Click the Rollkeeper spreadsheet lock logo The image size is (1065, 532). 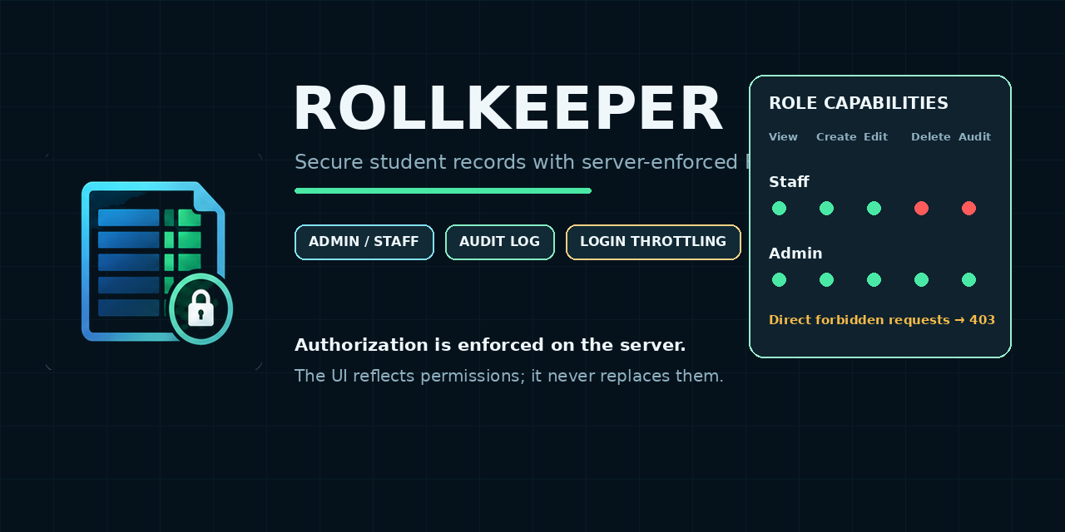tap(156, 262)
